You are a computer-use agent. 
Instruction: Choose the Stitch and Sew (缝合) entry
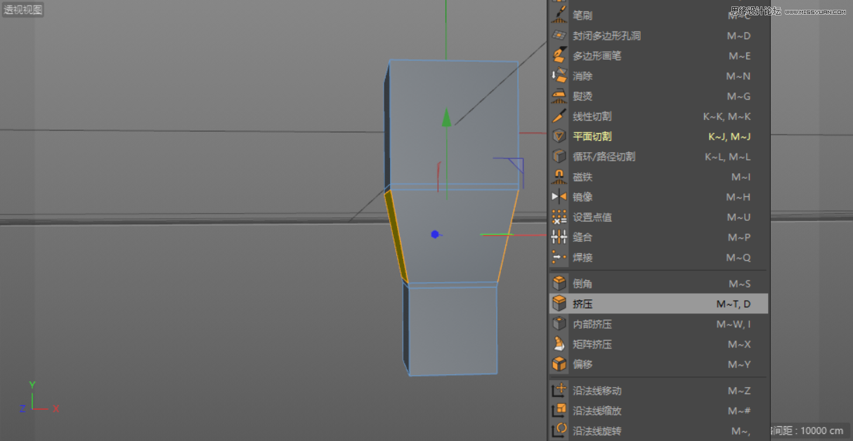(x=582, y=237)
